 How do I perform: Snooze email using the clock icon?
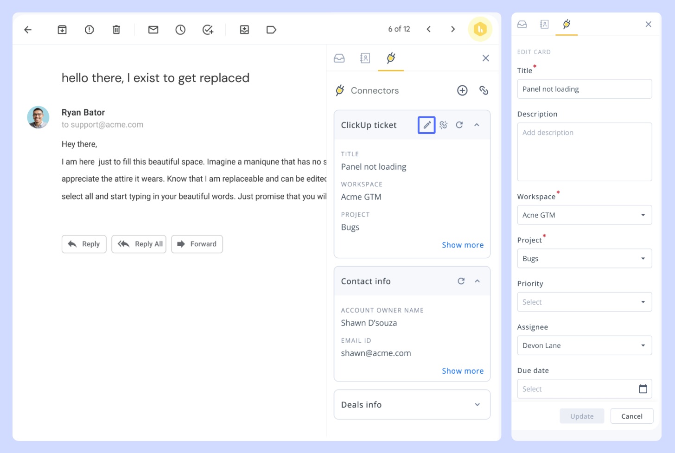tap(180, 30)
